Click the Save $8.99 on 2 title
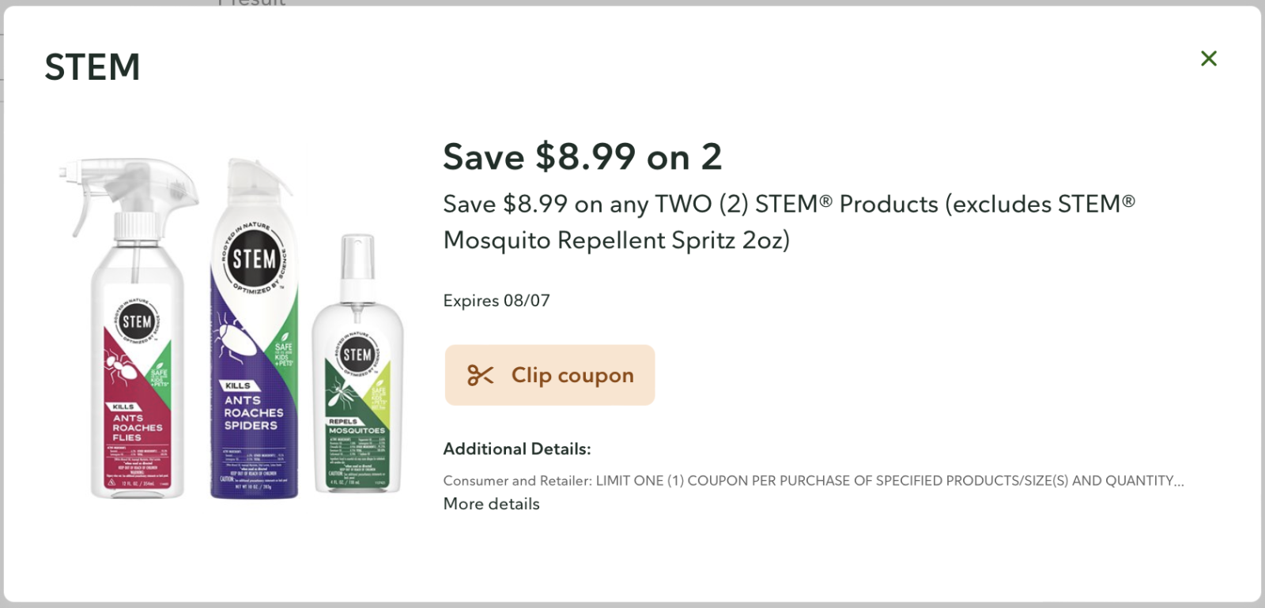Screen dimensions: 1265x608 click(583, 157)
